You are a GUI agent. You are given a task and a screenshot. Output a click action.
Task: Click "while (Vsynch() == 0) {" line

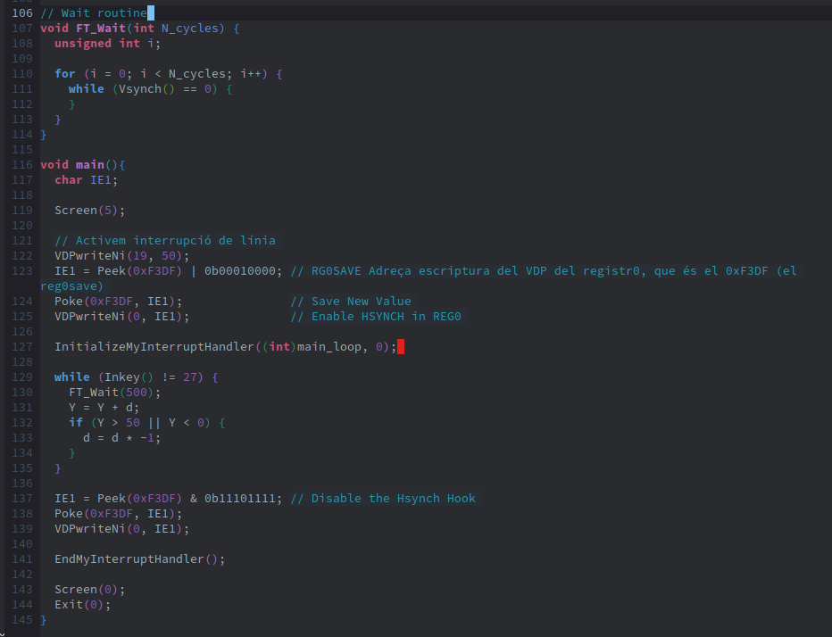click(x=150, y=89)
